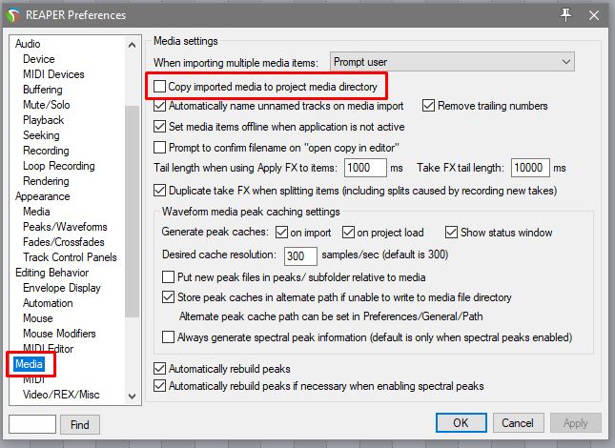Select Track Control Panels
This screenshot has width=615, height=448.
click(70, 257)
